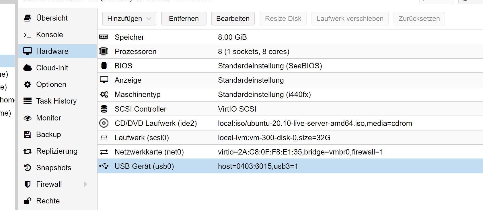Switch to the Cloud-Init section
483x210 pixels.
52,68
